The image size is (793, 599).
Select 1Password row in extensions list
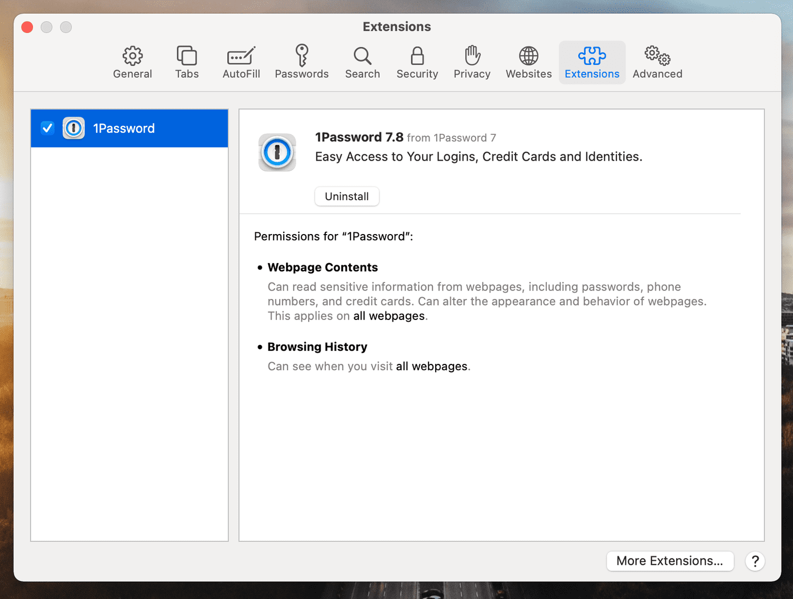pos(129,128)
